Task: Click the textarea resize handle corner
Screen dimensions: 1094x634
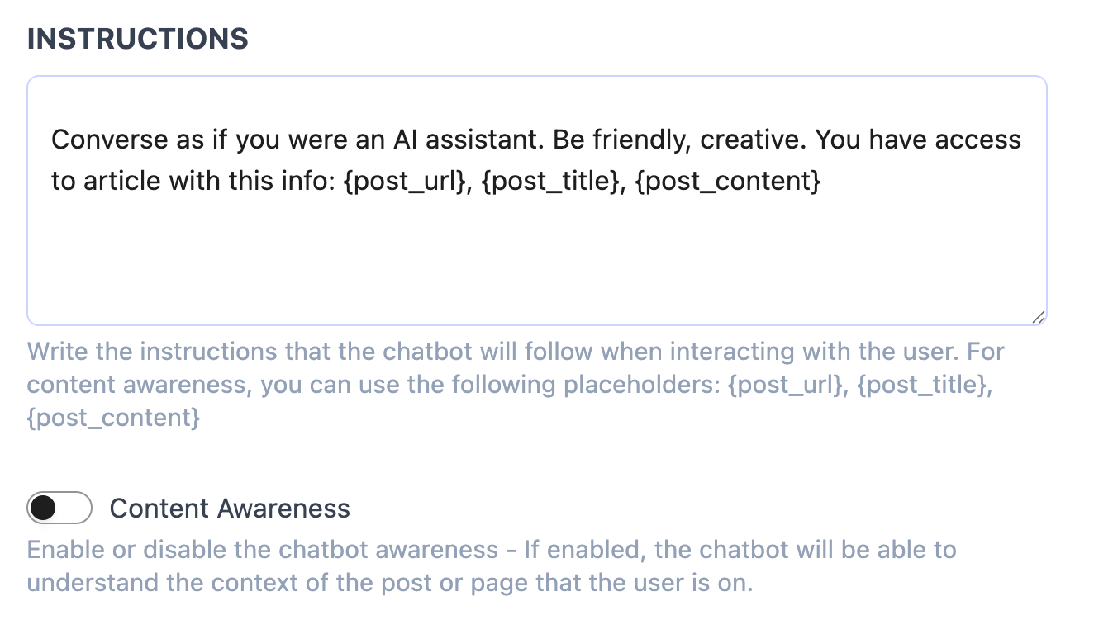Action: (x=1039, y=316)
